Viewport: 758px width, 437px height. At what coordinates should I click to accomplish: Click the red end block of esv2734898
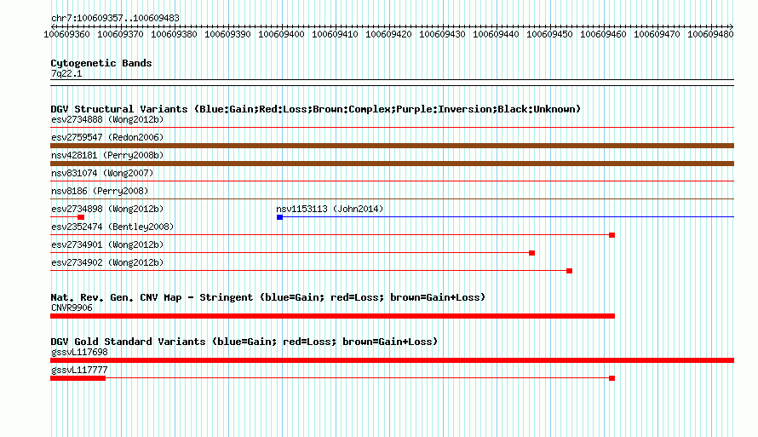point(81,217)
